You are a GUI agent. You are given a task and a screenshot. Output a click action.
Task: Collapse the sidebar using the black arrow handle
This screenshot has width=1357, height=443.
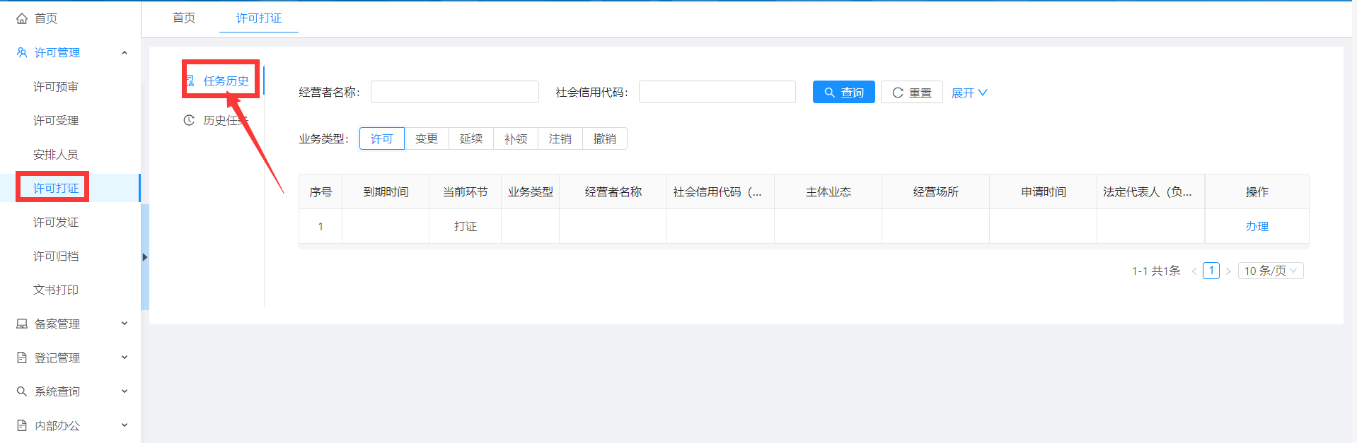click(x=145, y=257)
